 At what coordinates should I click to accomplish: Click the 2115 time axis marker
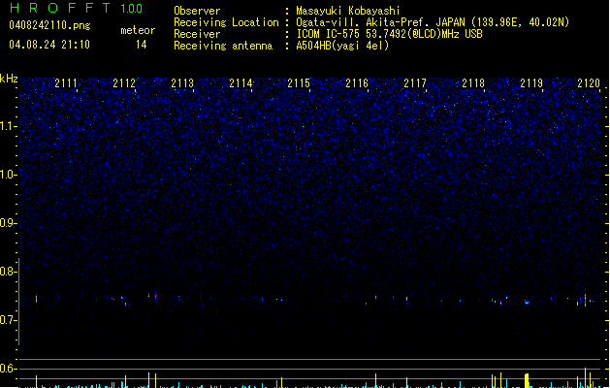[299, 82]
